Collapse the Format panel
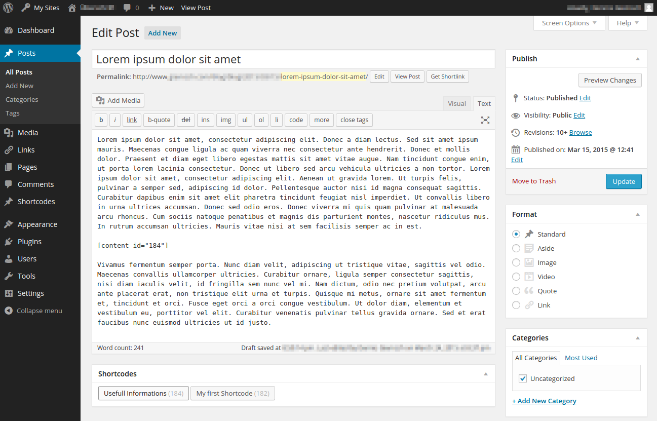The width and height of the screenshot is (657, 421). click(x=638, y=214)
